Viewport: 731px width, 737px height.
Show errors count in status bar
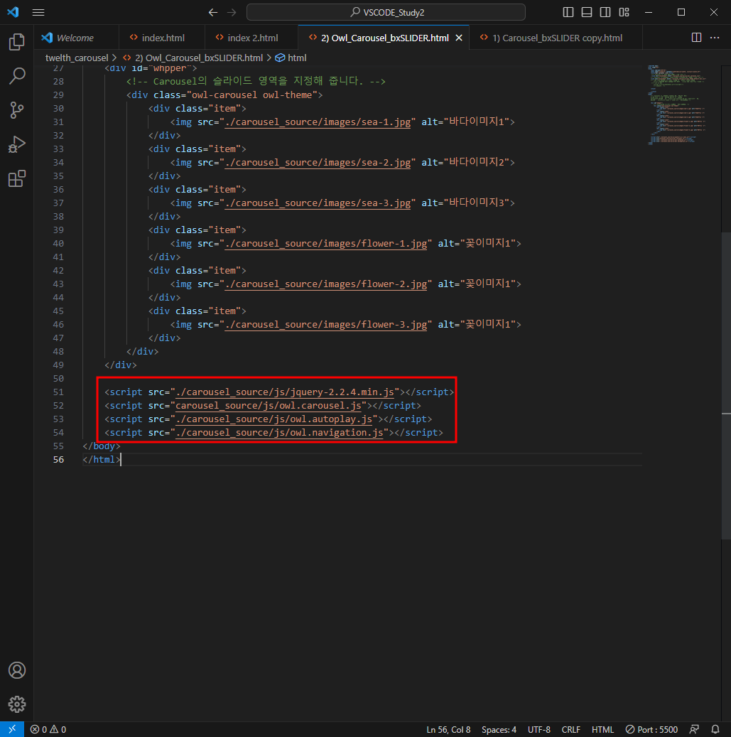(38, 729)
